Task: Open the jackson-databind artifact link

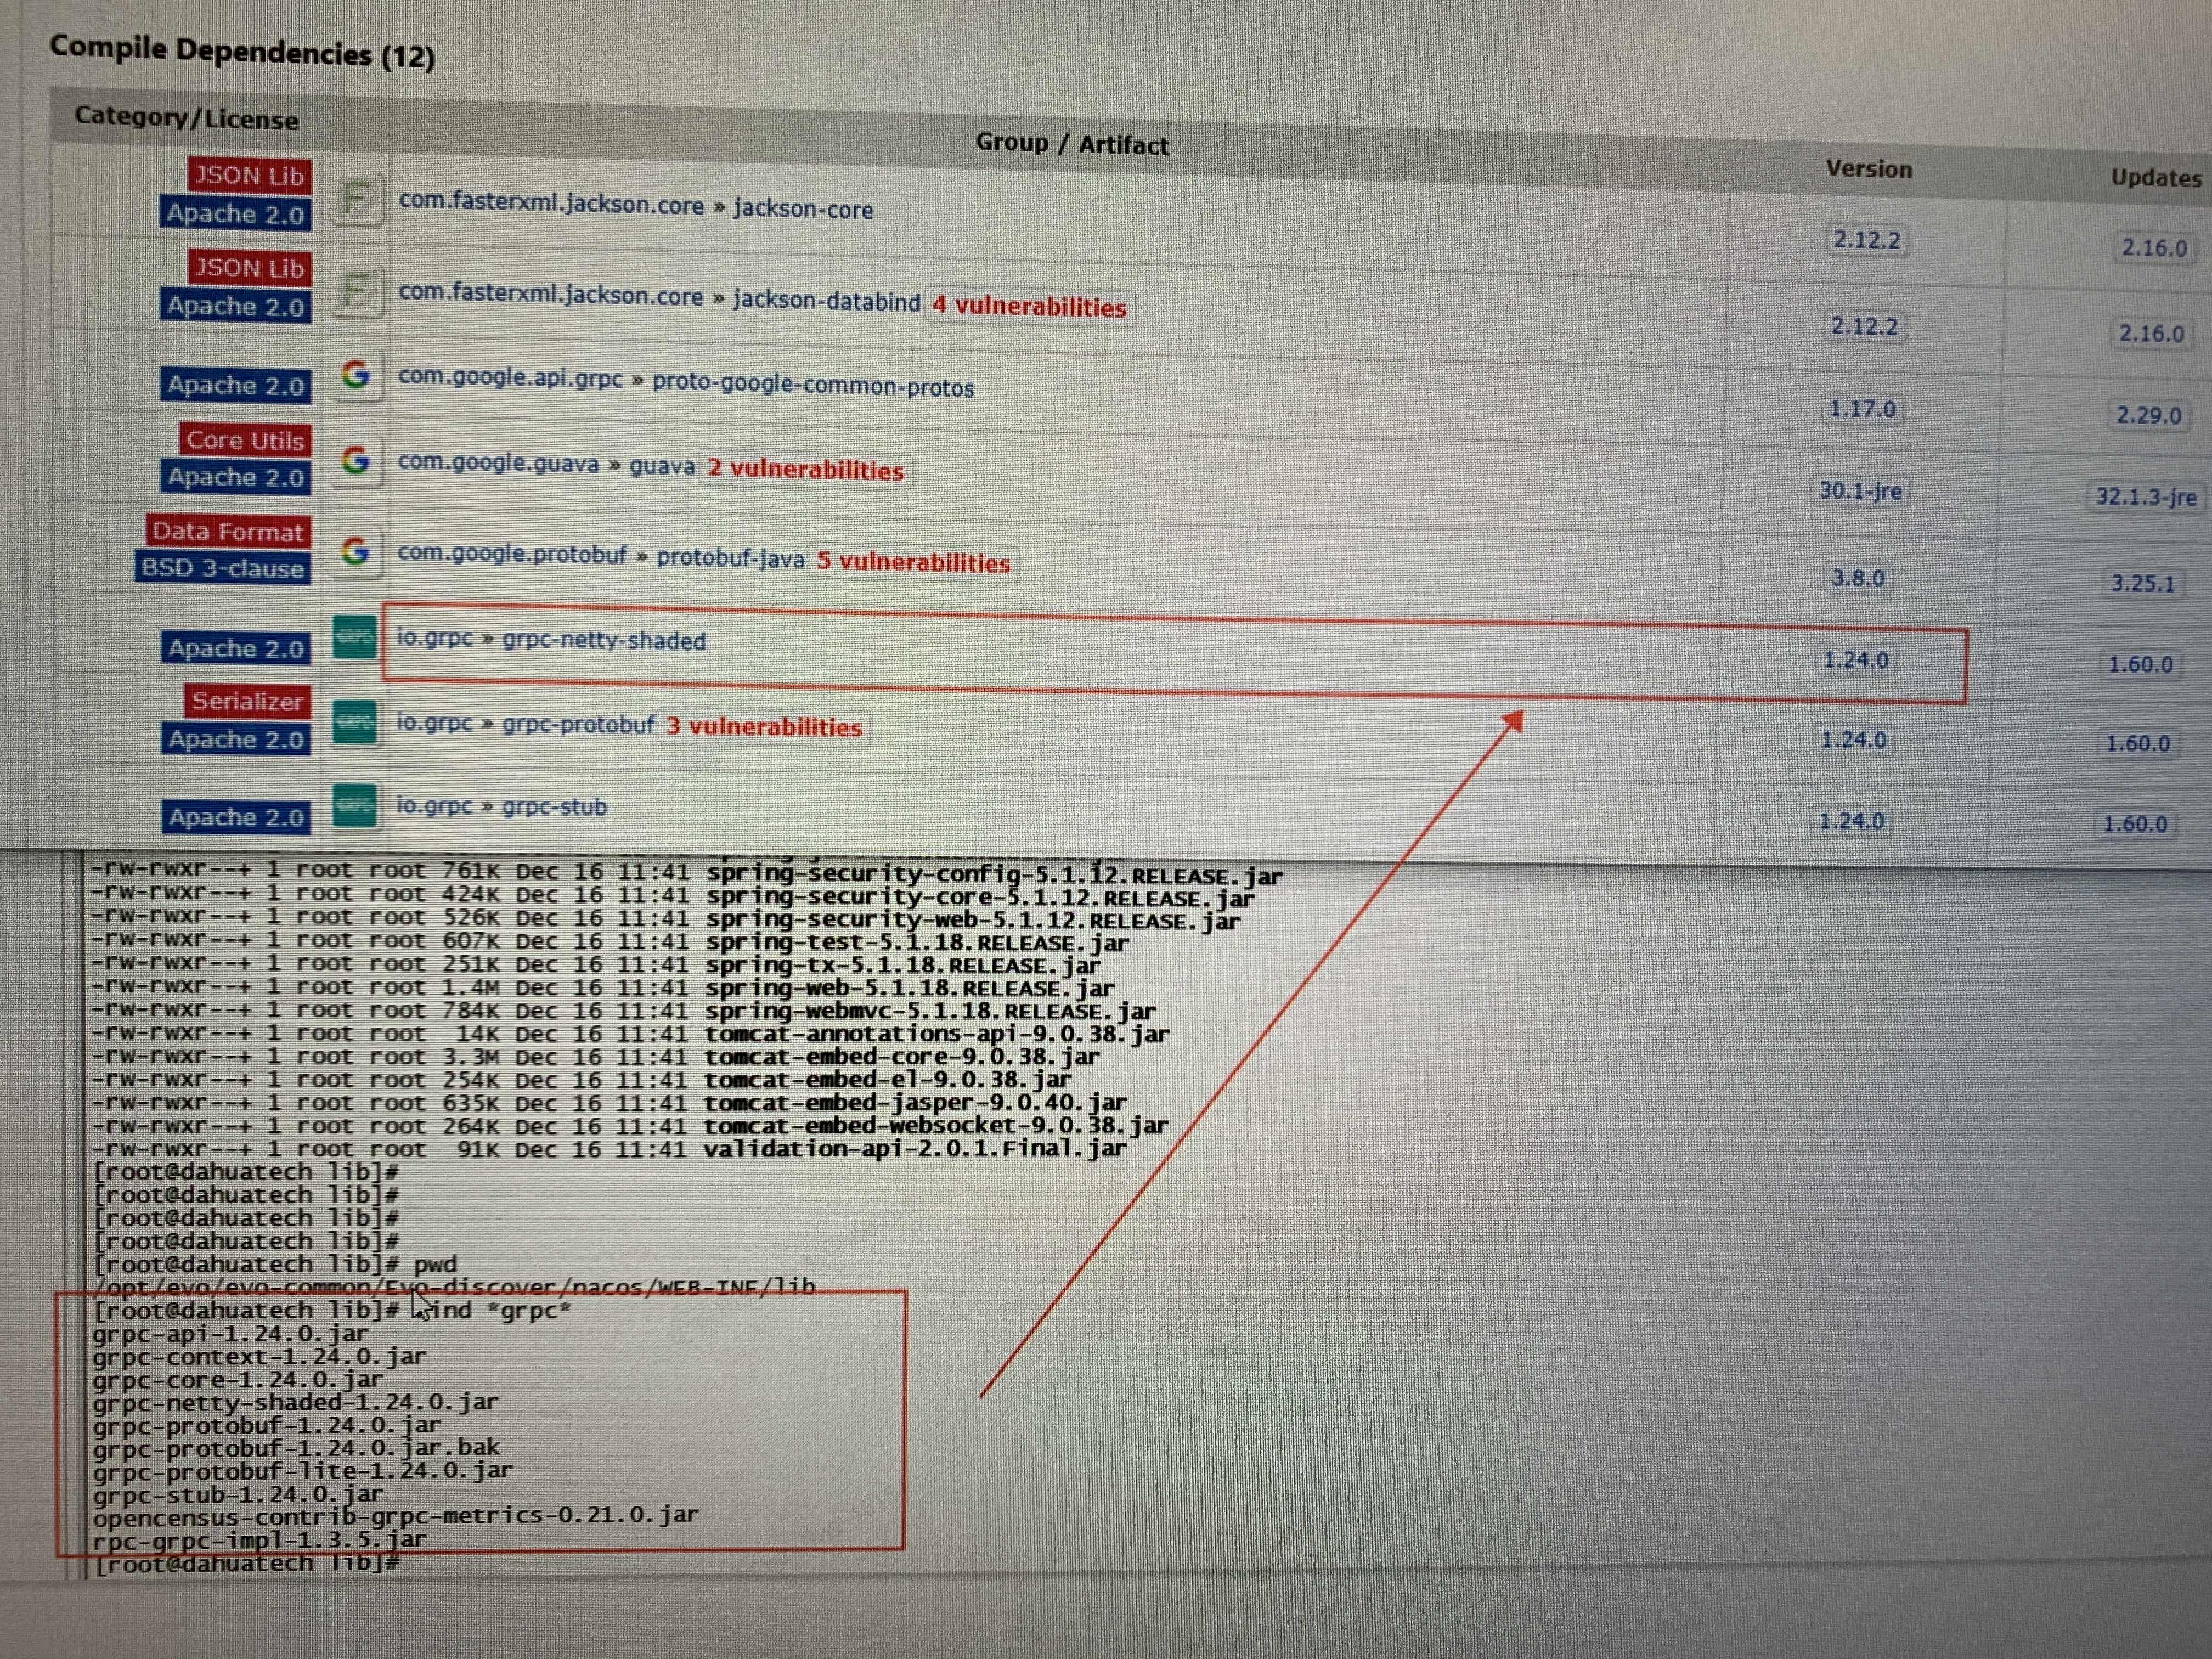Action: pyautogui.click(x=826, y=300)
